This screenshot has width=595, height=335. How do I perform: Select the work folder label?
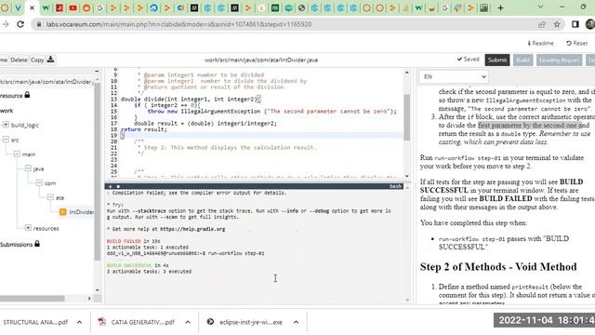(7, 111)
